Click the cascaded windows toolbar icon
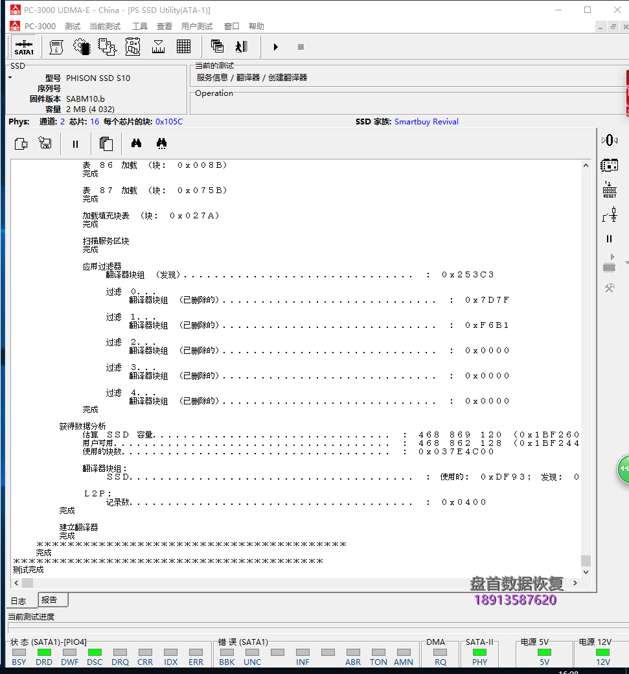Image resolution: width=629 pixels, height=674 pixels. (218, 46)
